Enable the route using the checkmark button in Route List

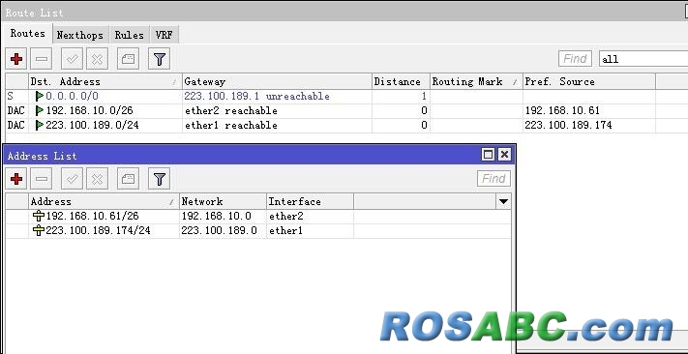72,59
